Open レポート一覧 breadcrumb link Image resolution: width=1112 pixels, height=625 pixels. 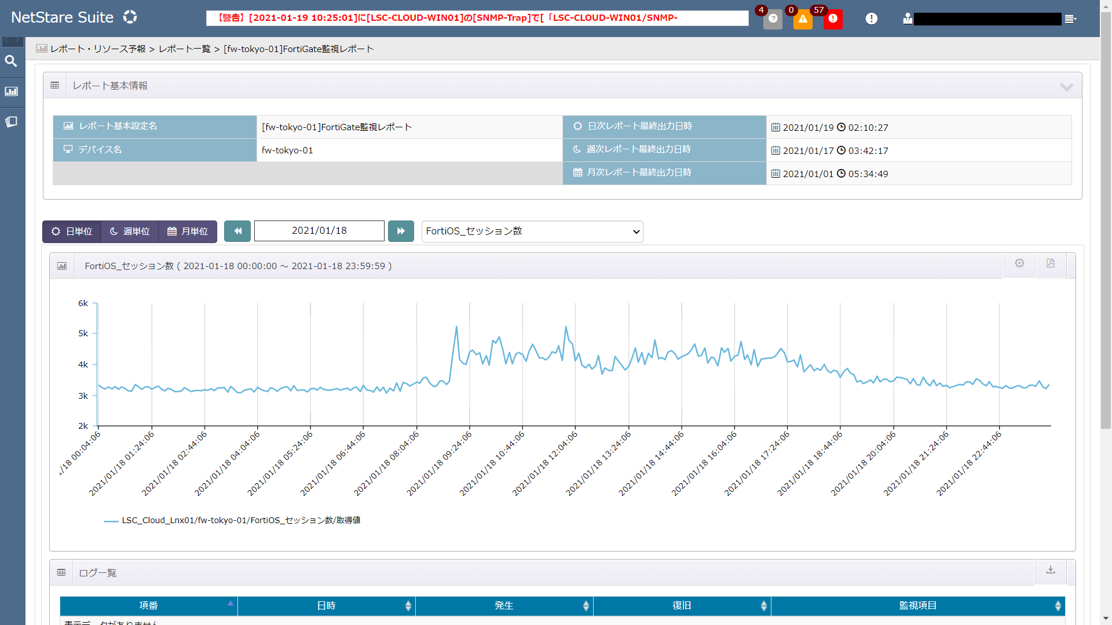point(185,49)
